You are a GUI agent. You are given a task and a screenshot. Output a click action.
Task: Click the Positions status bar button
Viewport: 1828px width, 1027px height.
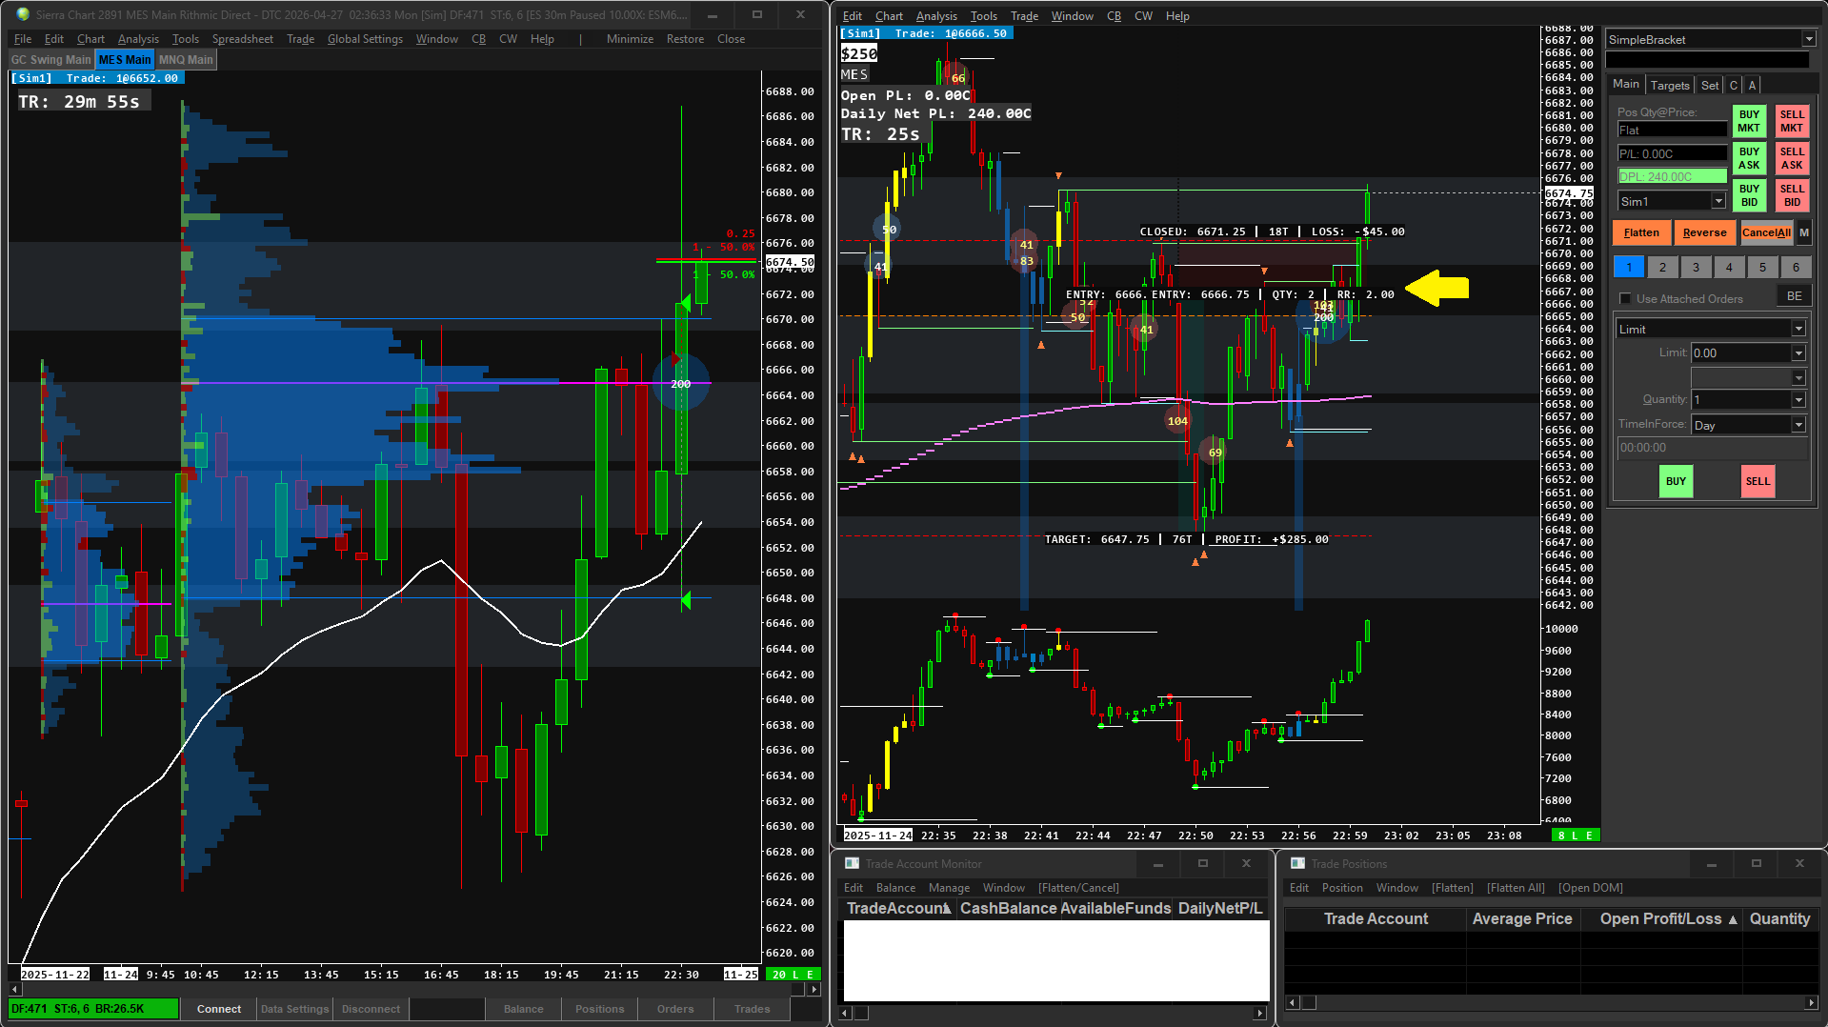pos(599,1009)
